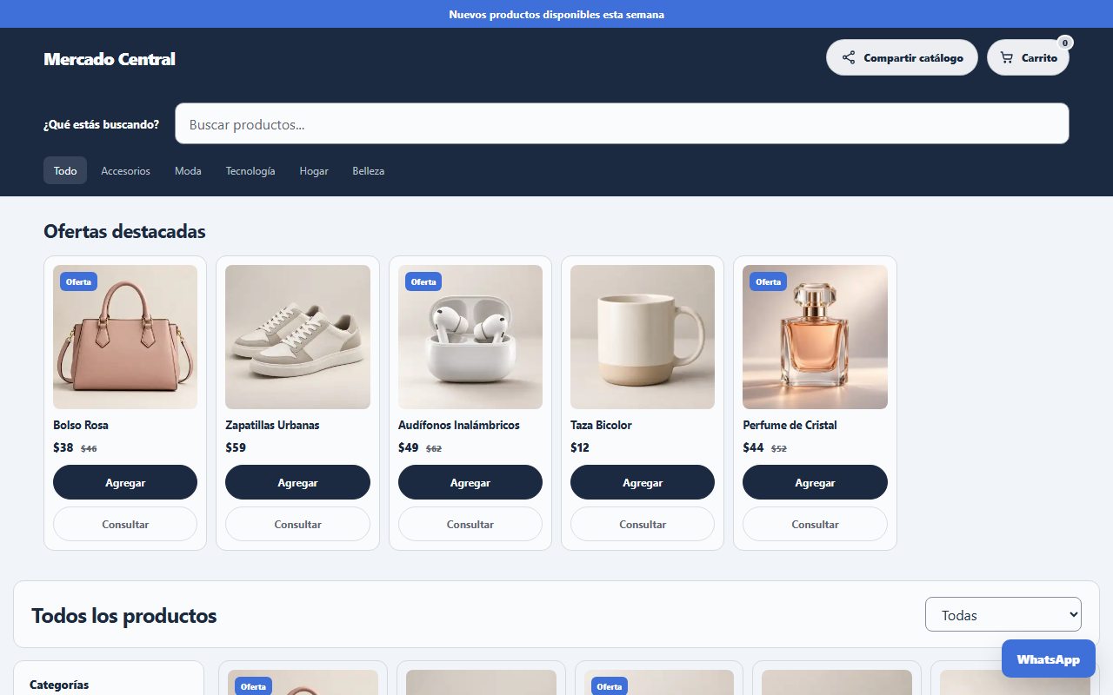The image size is (1113, 695).
Task: Click the Taza Bicolor product title
Action: point(601,425)
